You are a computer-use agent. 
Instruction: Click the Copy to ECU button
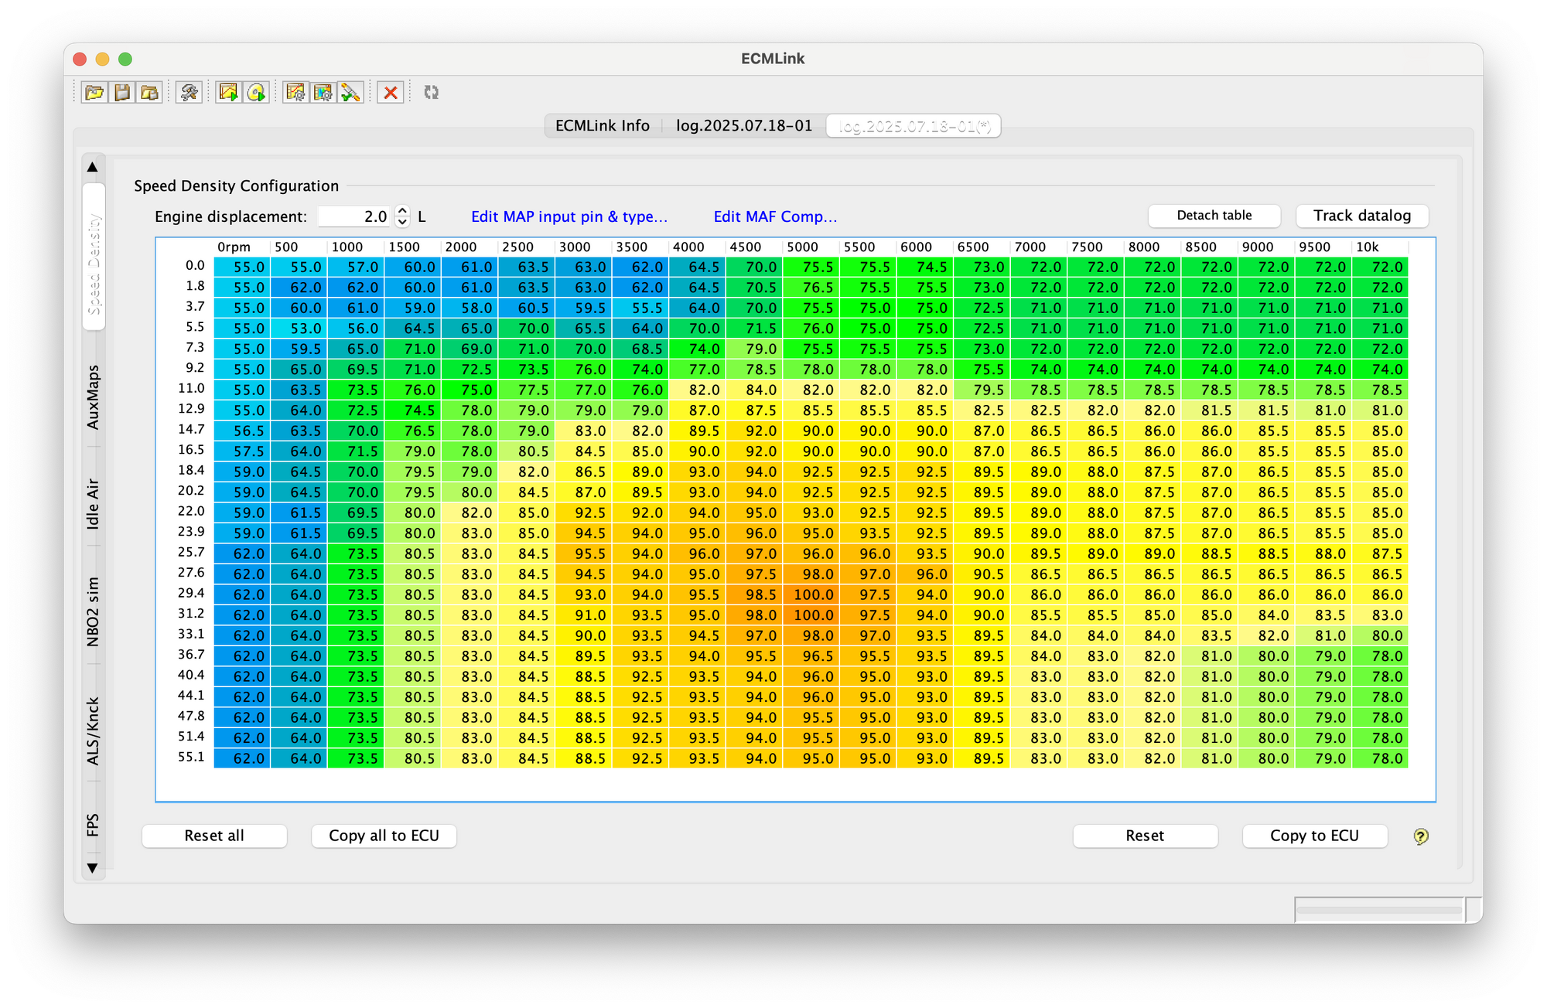(1314, 836)
